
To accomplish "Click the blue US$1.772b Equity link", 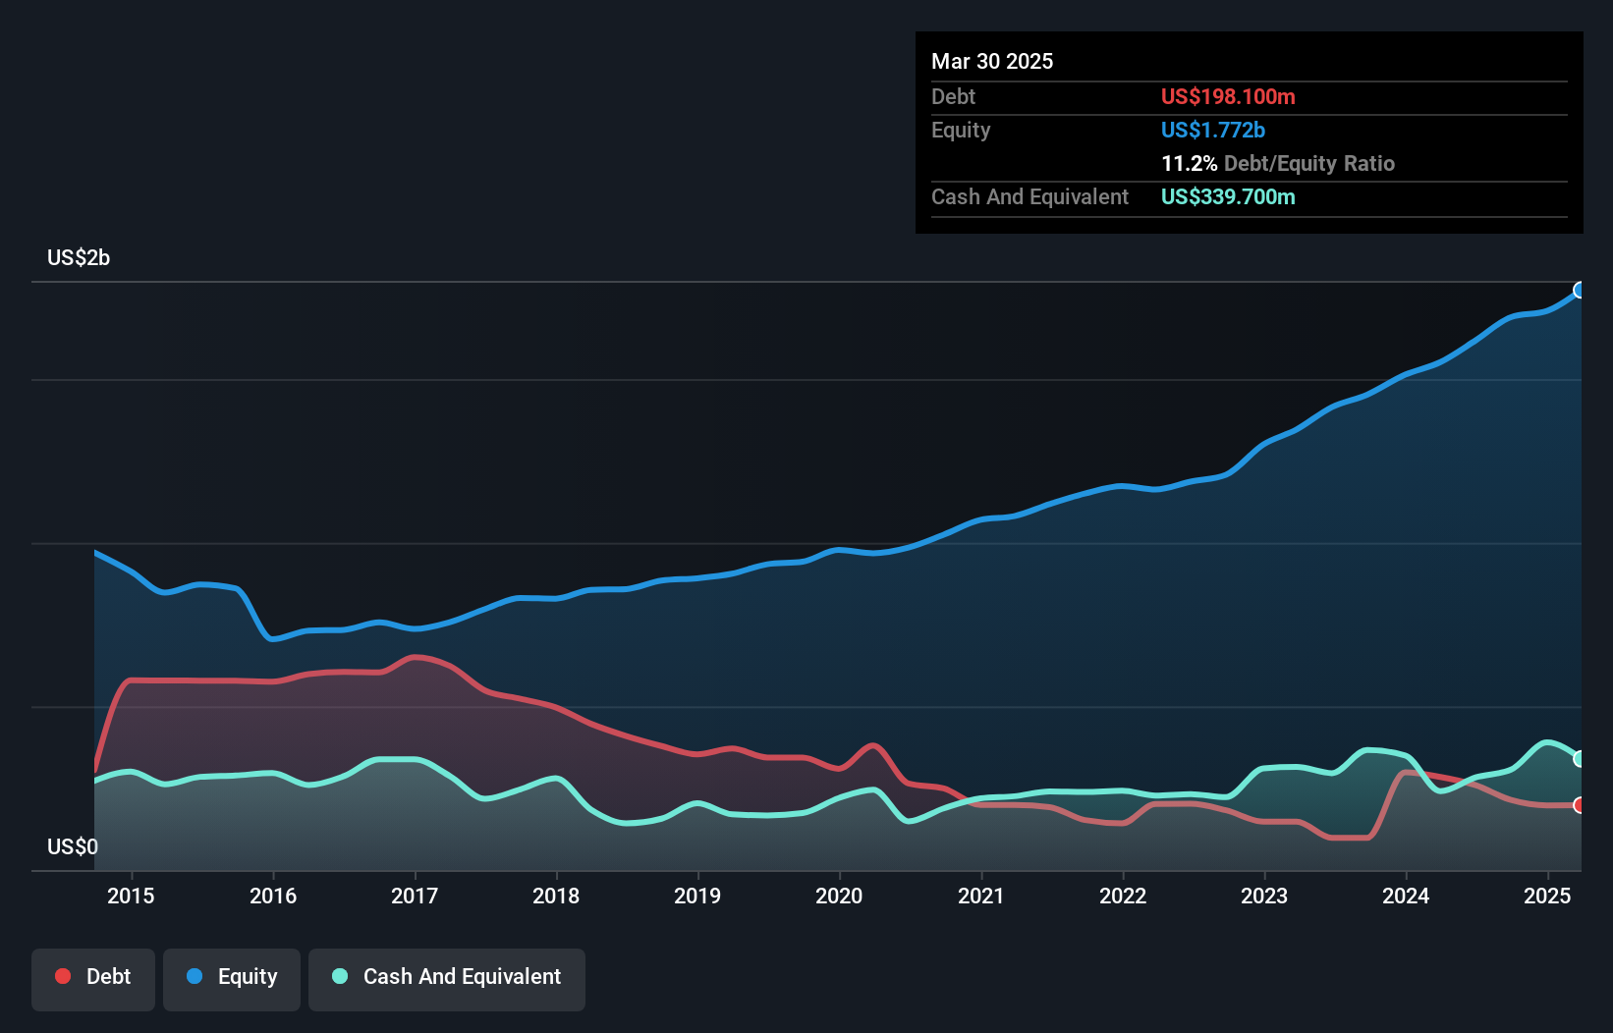I will click(1212, 129).
